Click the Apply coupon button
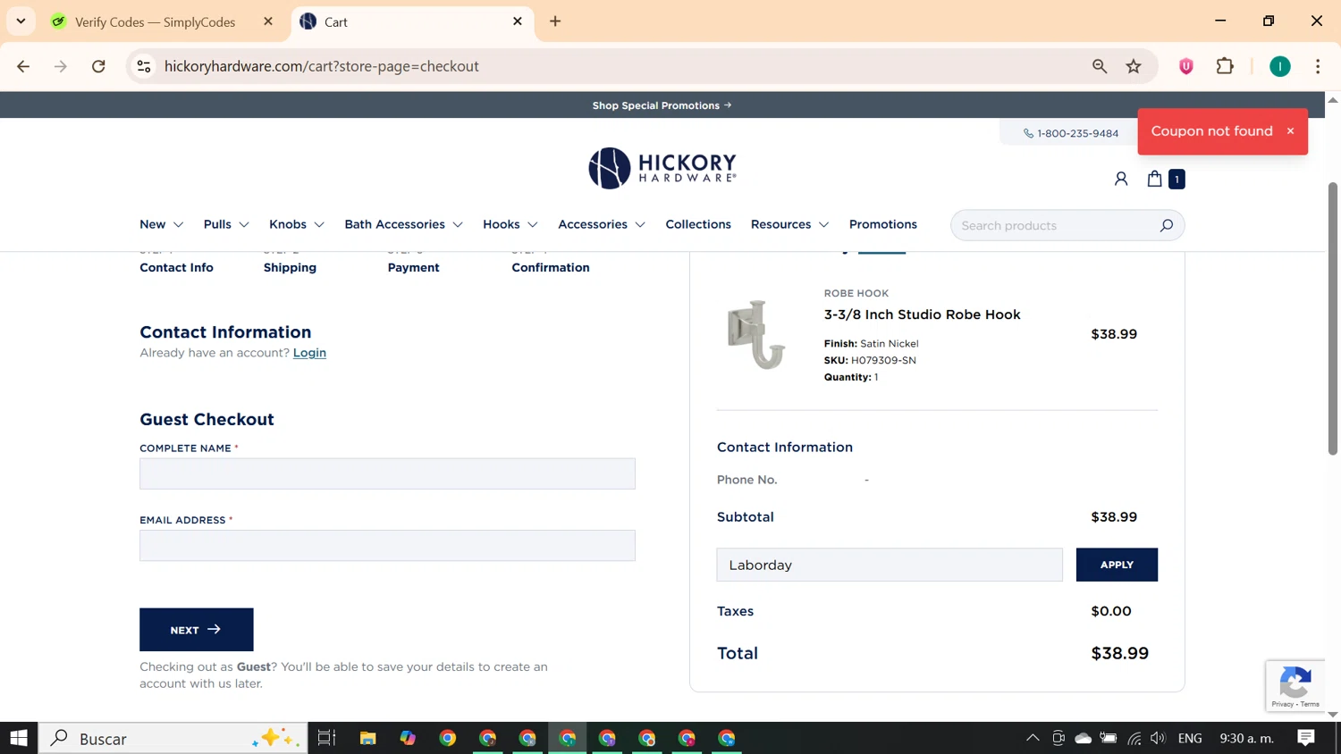Screen dimensions: 1341x754 [x=1117, y=565]
